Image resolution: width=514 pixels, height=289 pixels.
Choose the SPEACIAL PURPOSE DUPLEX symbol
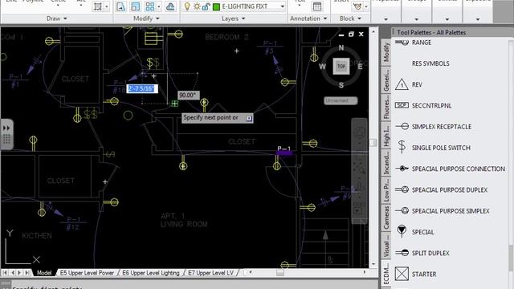point(441,189)
